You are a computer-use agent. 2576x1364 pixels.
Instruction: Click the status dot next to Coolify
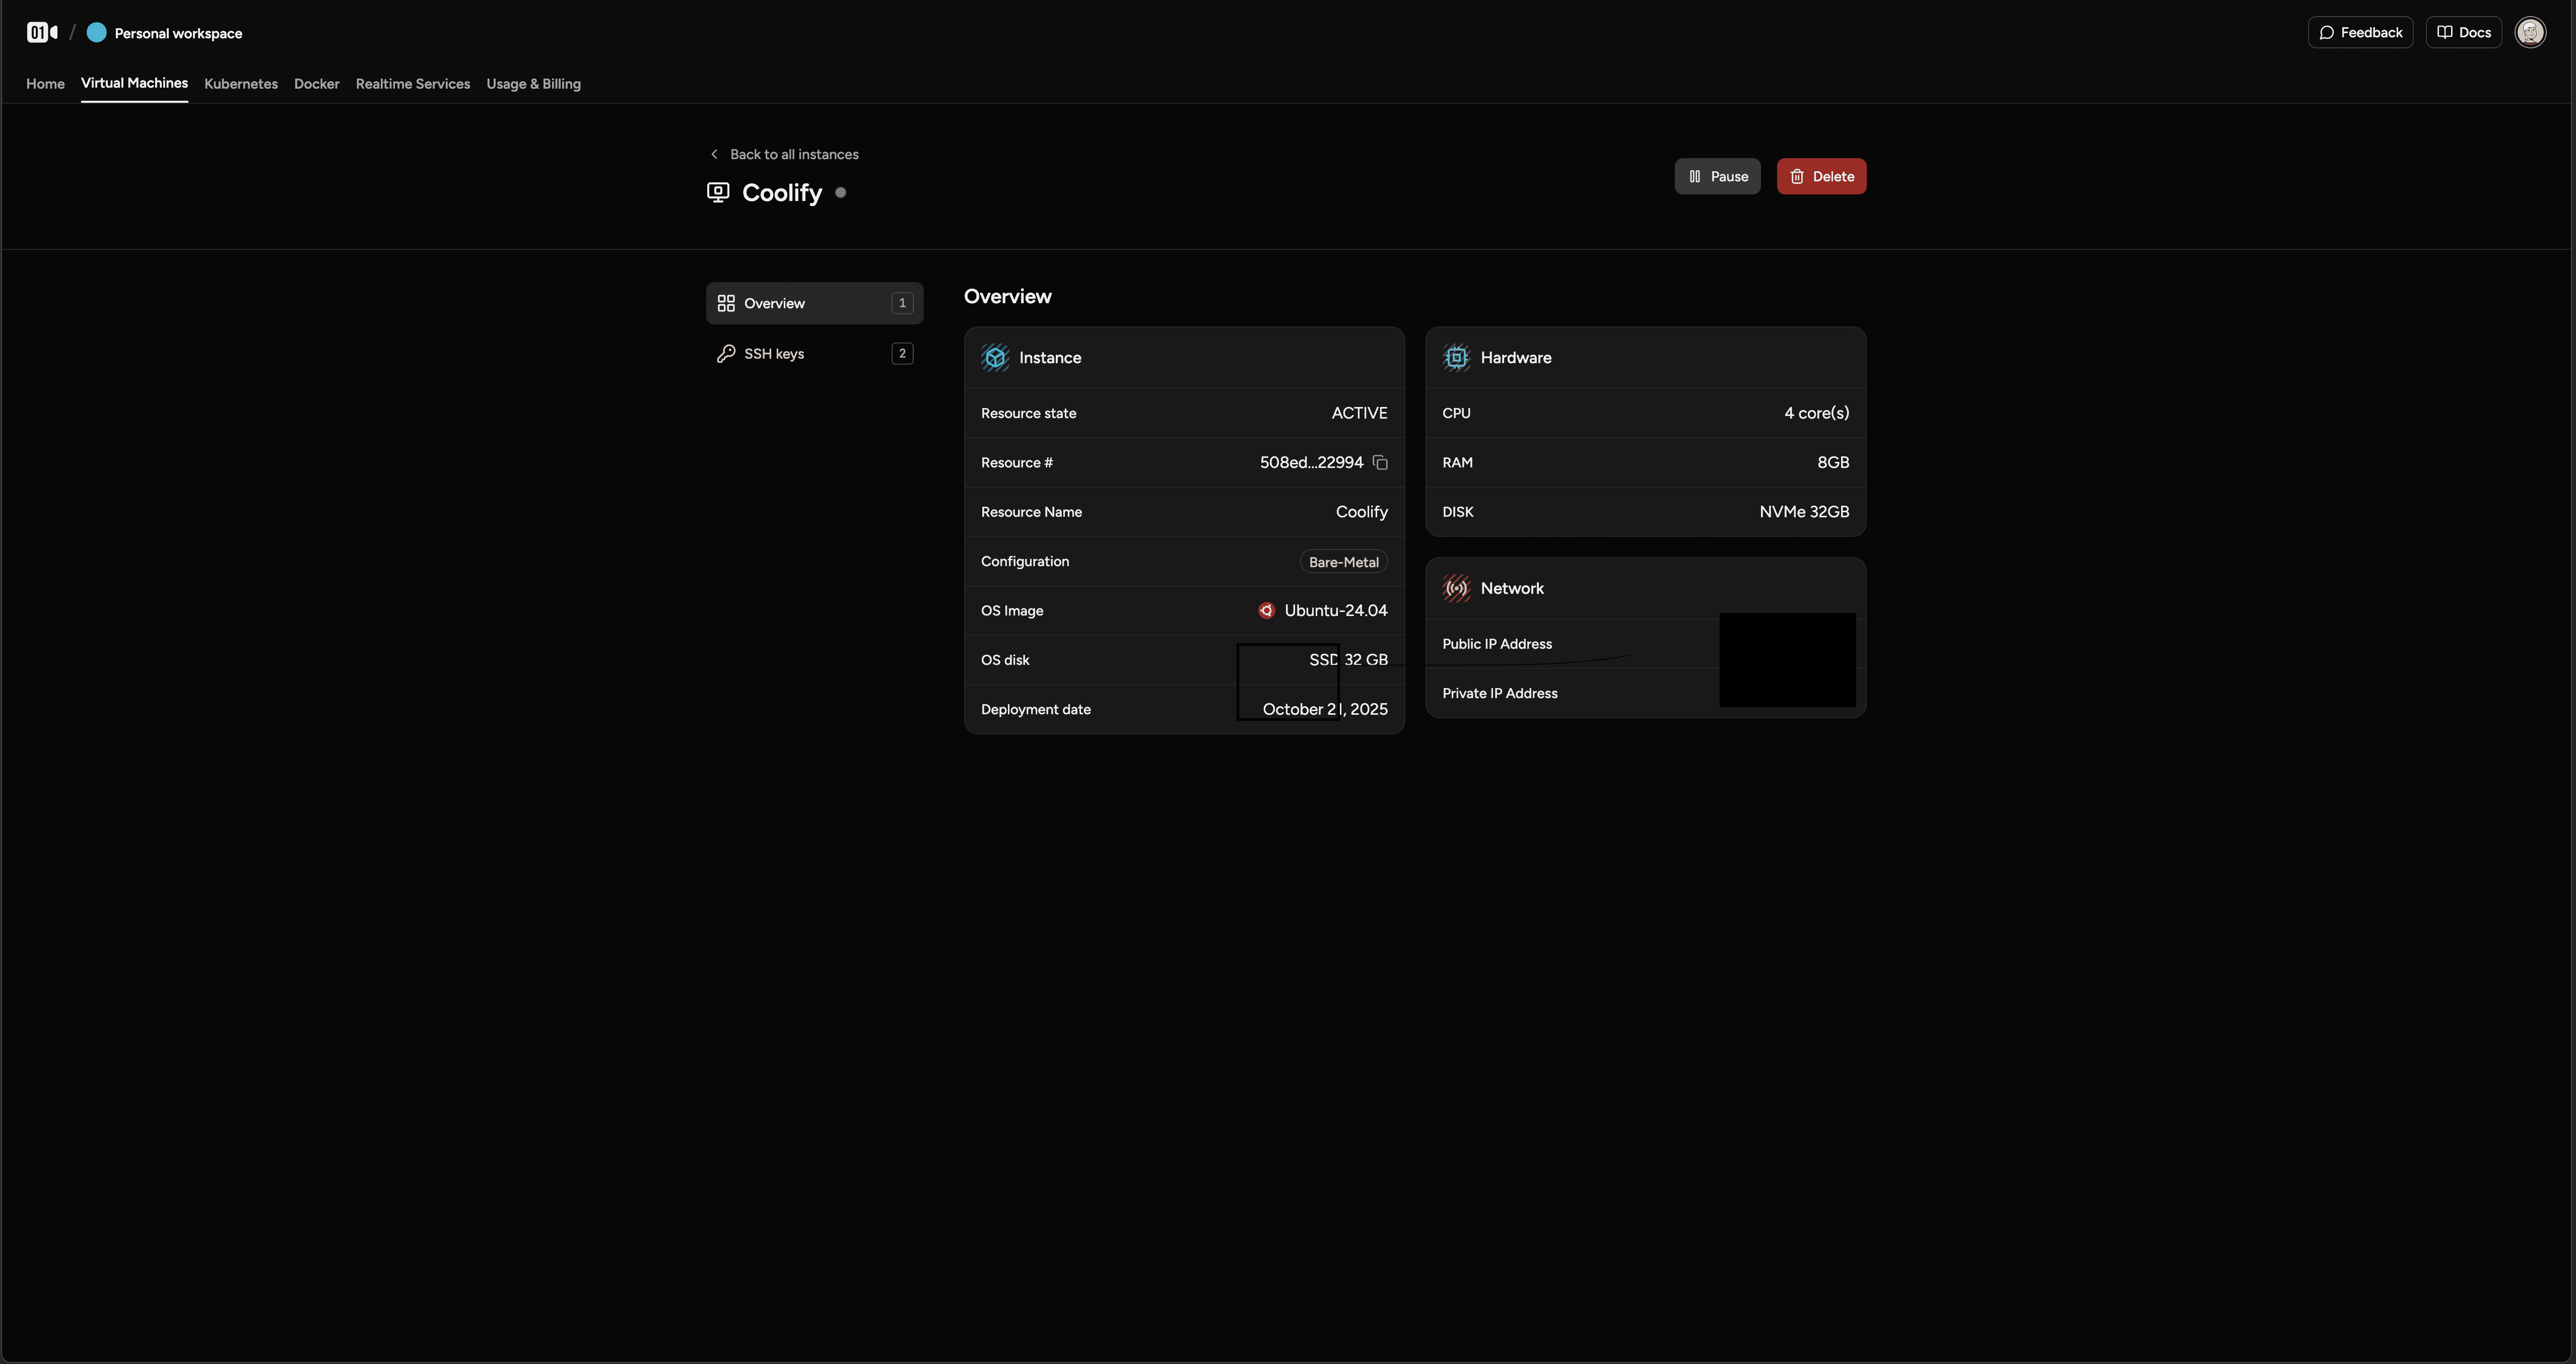click(840, 193)
